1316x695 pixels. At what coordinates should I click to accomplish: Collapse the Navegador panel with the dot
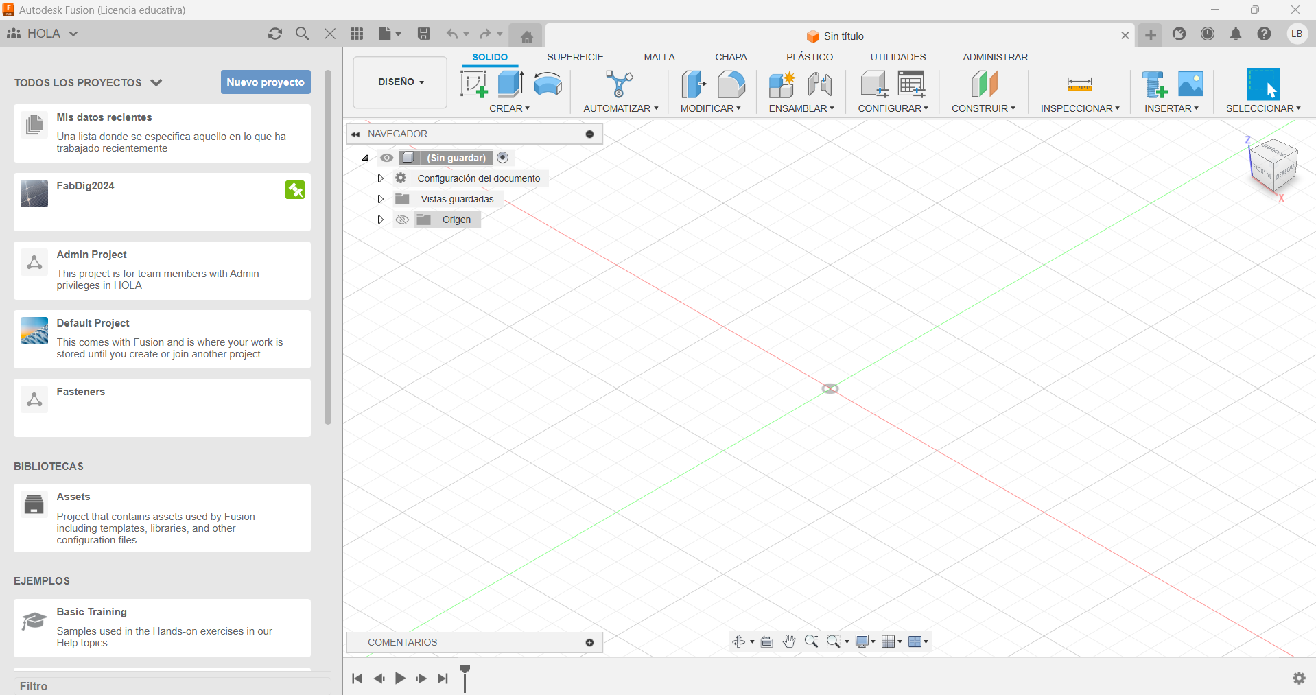click(589, 134)
